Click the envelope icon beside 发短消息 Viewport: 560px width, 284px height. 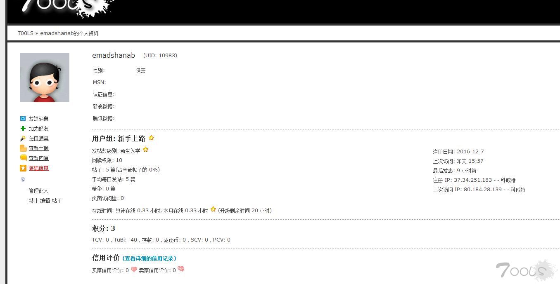click(23, 119)
